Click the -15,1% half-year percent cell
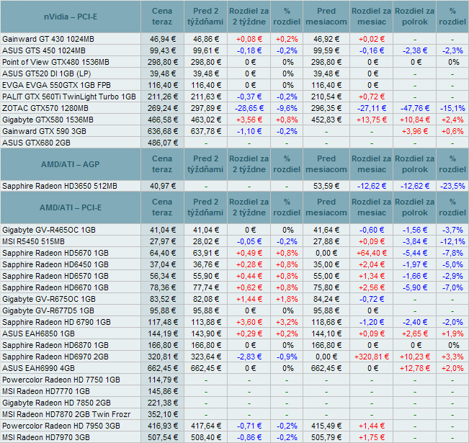The width and height of the screenshot is (469, 443). click(452, 108)
